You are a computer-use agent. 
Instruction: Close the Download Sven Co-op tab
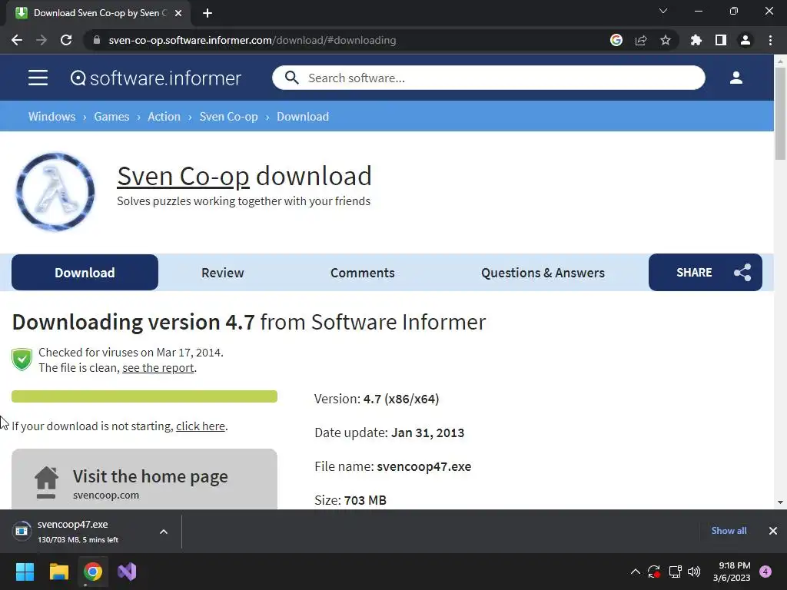click(x=178, y=13)
